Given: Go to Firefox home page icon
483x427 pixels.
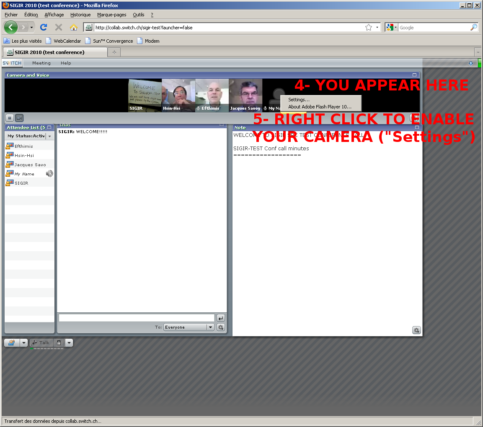Looking at the screenshot, I should coord(74,27).
